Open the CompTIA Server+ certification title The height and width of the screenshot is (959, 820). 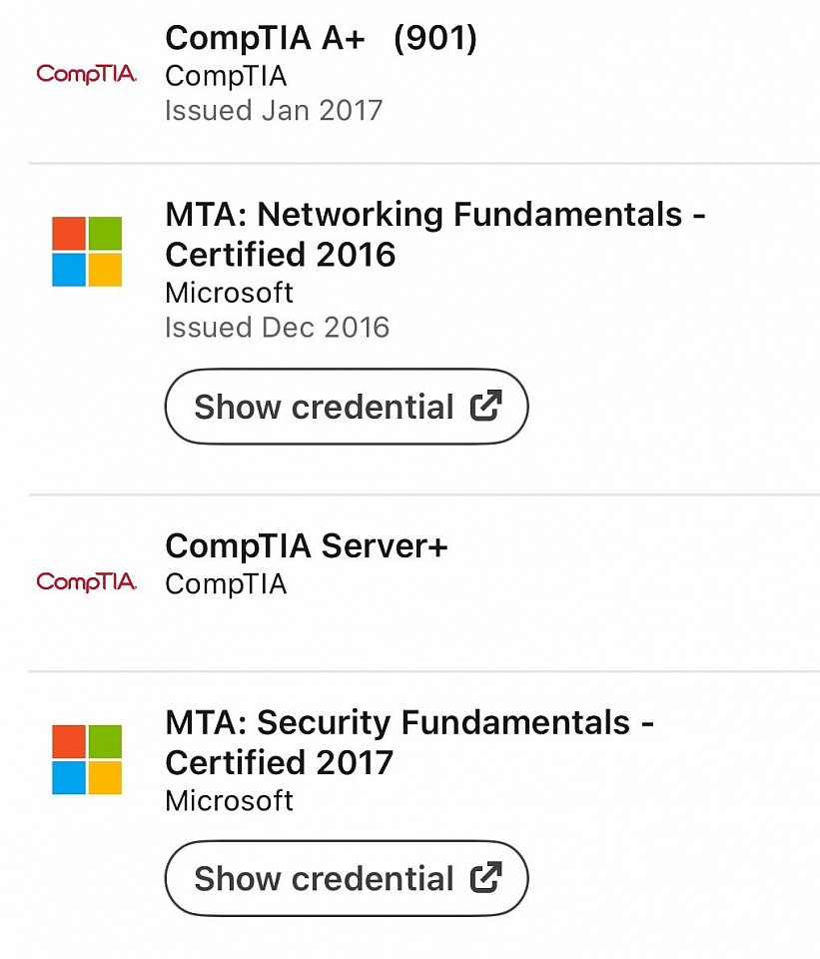tap(307, 545)
